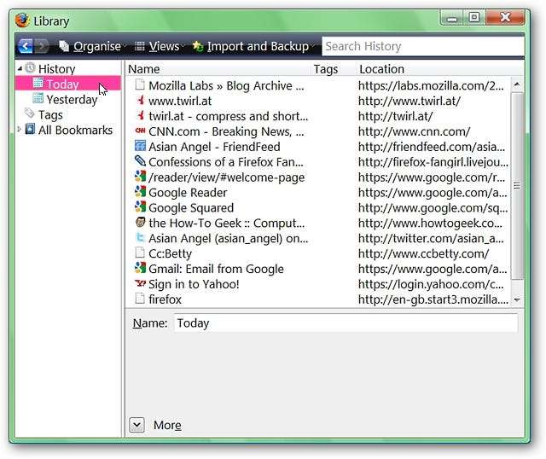The image size is (546, 459).
Task: Click the How-To Geek face favicon
Action: [140, 222]
